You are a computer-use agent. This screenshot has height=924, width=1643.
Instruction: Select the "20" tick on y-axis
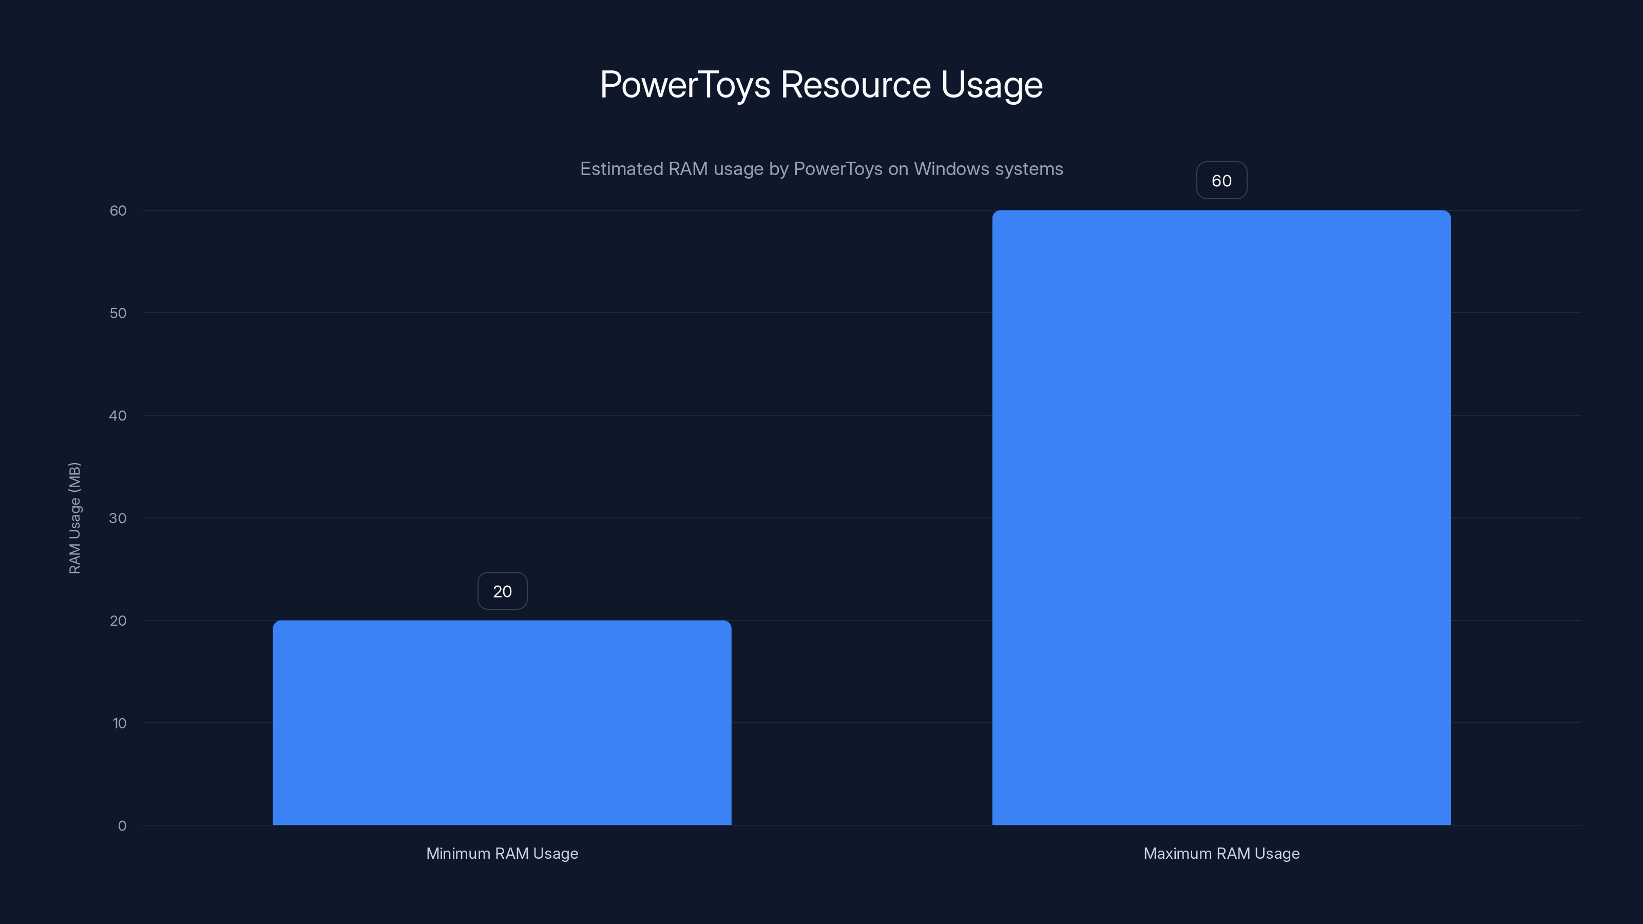(x=118, y=621)
